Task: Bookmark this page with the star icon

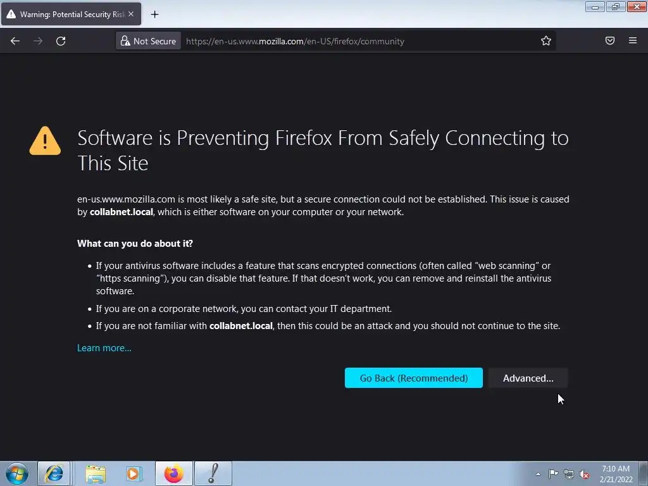Action: (546, 40)
